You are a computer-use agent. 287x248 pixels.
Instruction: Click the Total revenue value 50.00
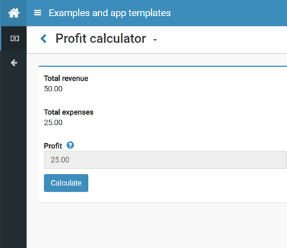[x=53, y=89]
